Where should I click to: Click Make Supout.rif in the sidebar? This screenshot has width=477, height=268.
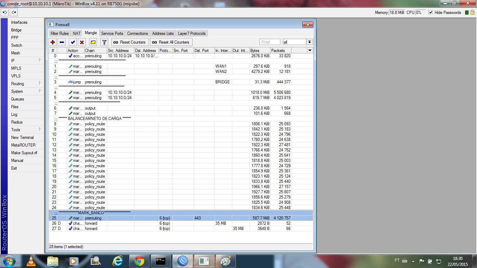point(26,153)
